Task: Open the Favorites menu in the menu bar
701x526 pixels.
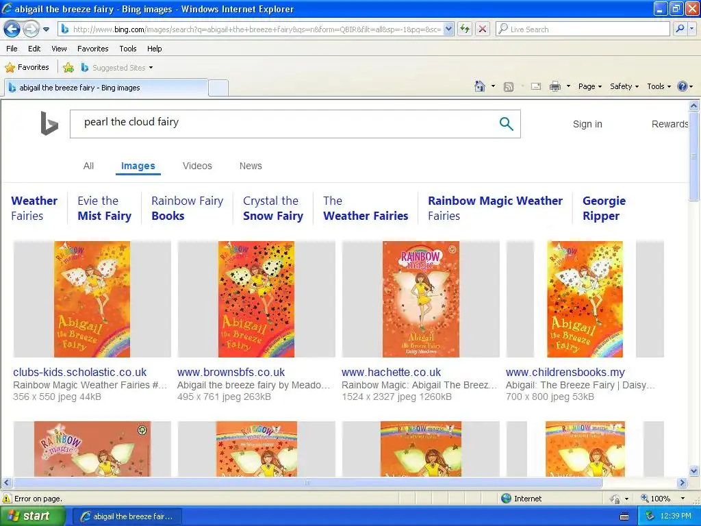Action: point(93,49)
